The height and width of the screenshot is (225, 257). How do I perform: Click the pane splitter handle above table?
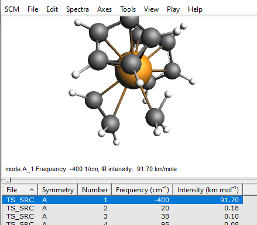pos(8,180)
